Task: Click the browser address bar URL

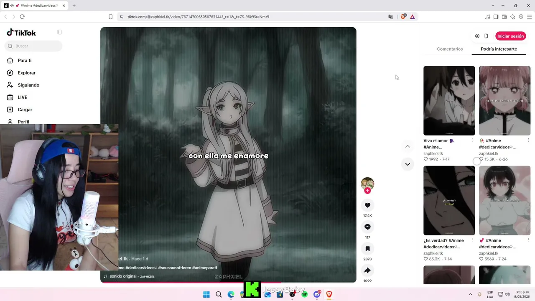Action: [198, 17]
